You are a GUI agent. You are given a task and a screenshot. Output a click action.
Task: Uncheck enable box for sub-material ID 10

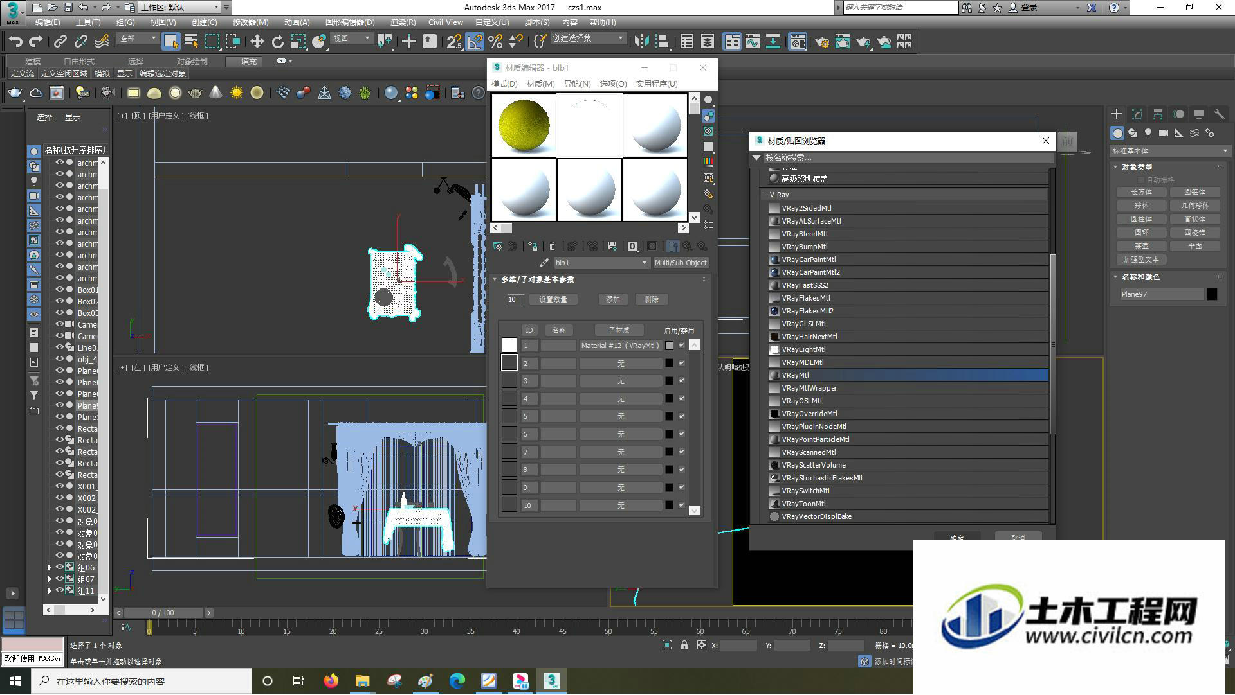[x=682, y=506]
